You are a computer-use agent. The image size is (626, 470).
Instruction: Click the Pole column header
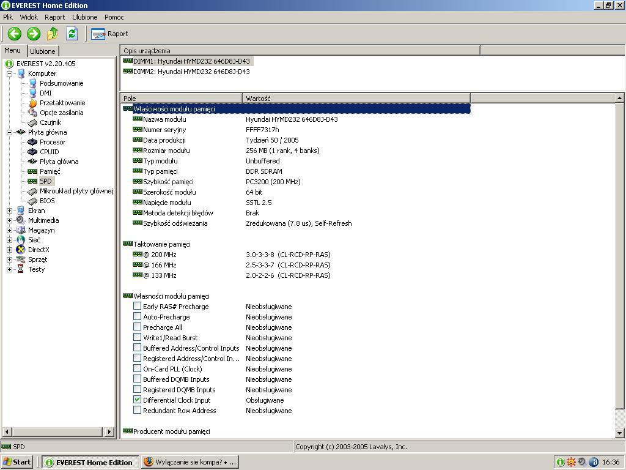[x=182, y=99]
